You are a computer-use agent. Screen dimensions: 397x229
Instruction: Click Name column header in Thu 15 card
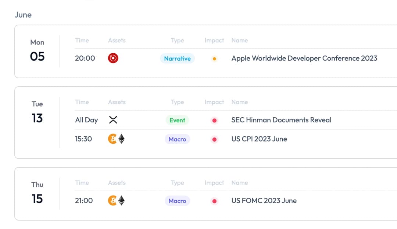(240, 183)
